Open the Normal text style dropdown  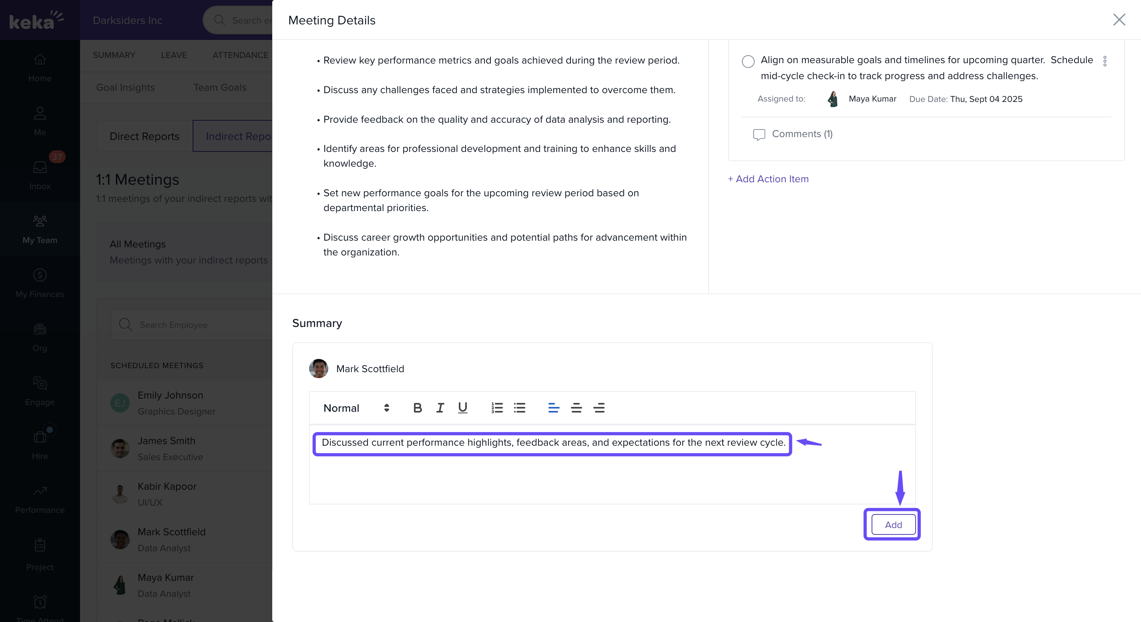pos(356,408)
